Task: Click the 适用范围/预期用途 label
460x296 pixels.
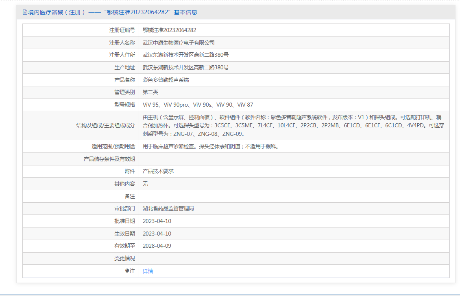Action: pos(113,146)
